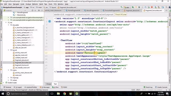The image size is (171, 96).
Task: Open the Run tool window
Action: tap(55, 87)
